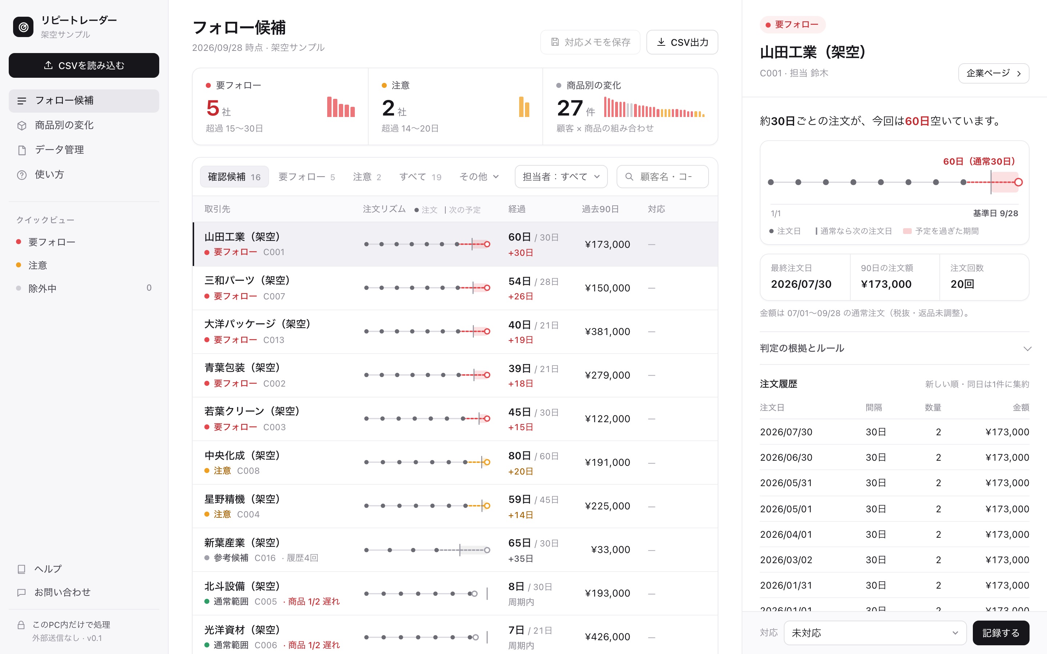The image size is (1047, 654).
Task: Click the 商品別の変化 27件 summary card
Action: [x=630, y=106]
